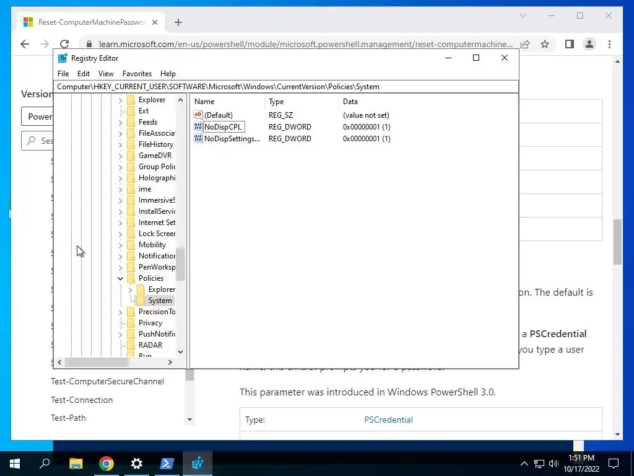Expand the PrecisionTouchPad key

(121, 312)
